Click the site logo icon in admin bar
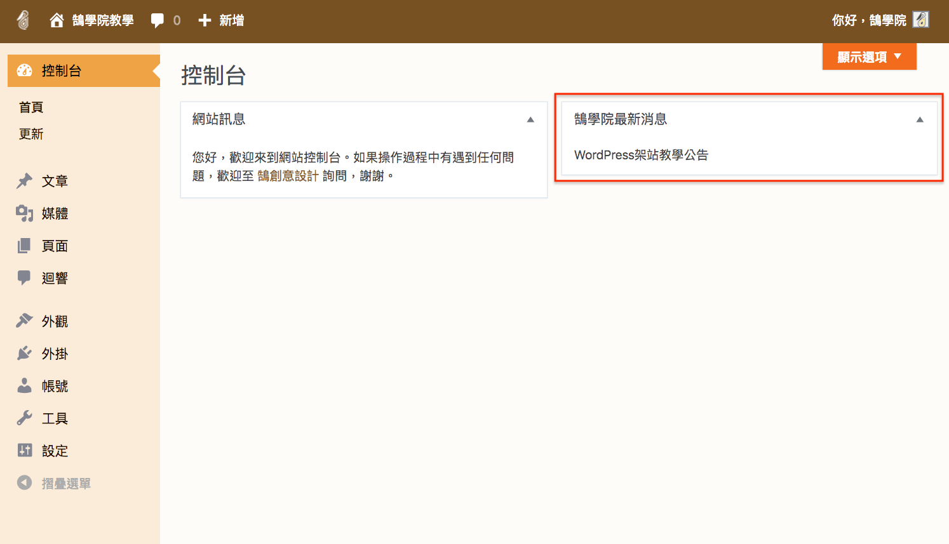Viewport: 949px width, 544px height. coord(23,20)
